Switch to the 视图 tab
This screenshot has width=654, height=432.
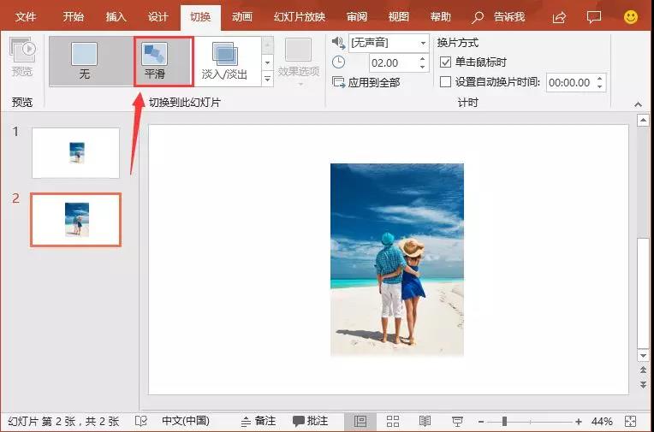[x=398, y=17]
